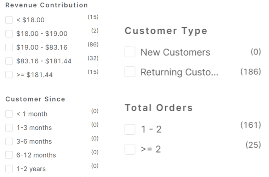Check the '1 - 2' total orders checkbox

130,130
